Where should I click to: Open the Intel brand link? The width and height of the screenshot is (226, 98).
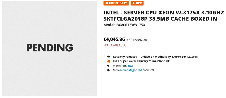tap(130, 66)
